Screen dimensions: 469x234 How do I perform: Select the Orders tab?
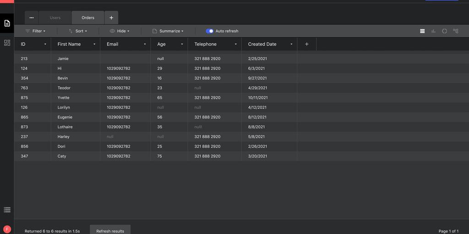[x=88, y=18]
